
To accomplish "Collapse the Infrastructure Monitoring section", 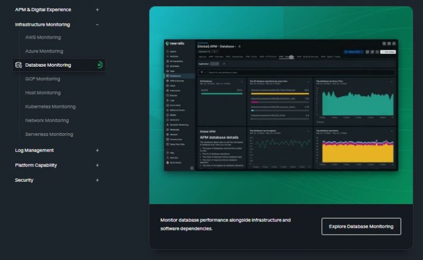I will pyautogui.click(x=97, y=24).
